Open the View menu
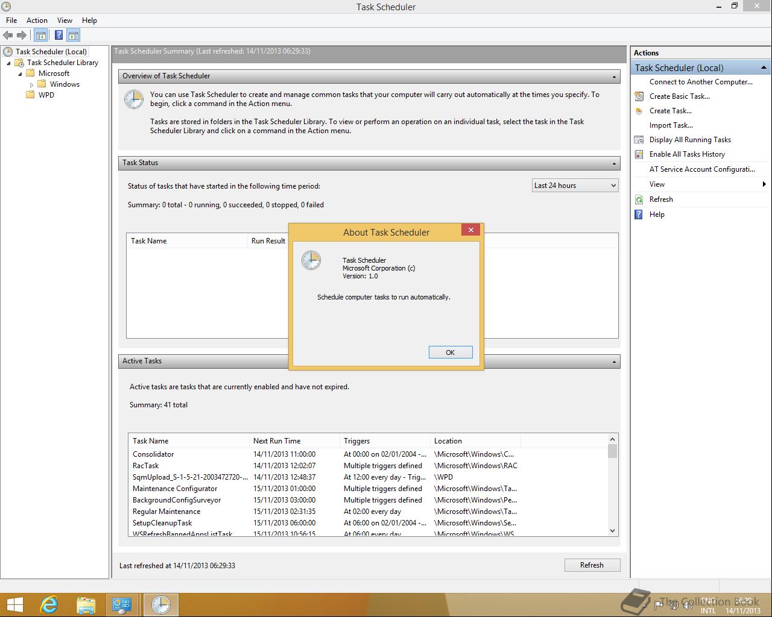The image size is (772, 617). pyautogui.click(x=65, y=20)
